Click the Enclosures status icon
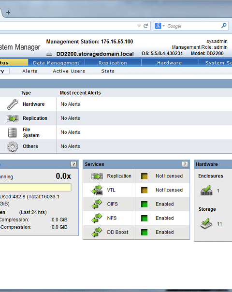 pos(206,190)
